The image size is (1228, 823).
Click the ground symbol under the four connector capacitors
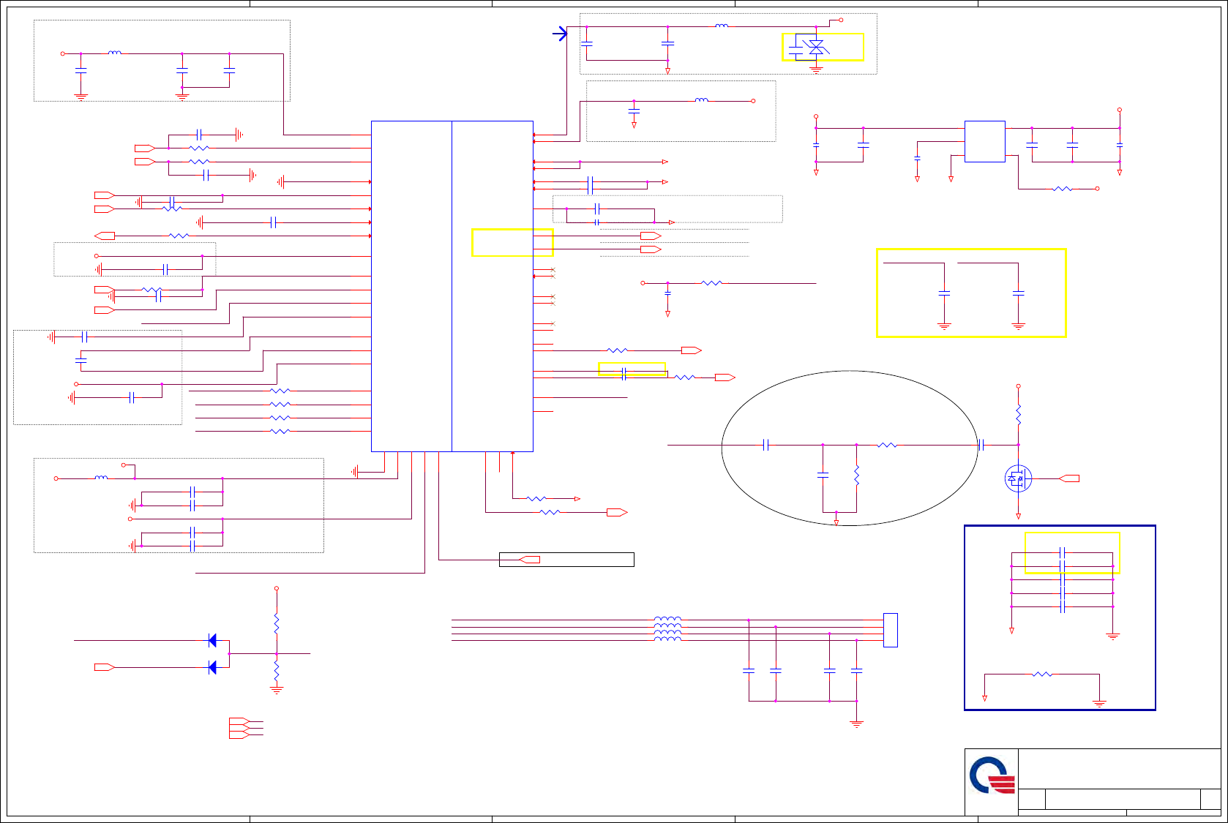856,724
